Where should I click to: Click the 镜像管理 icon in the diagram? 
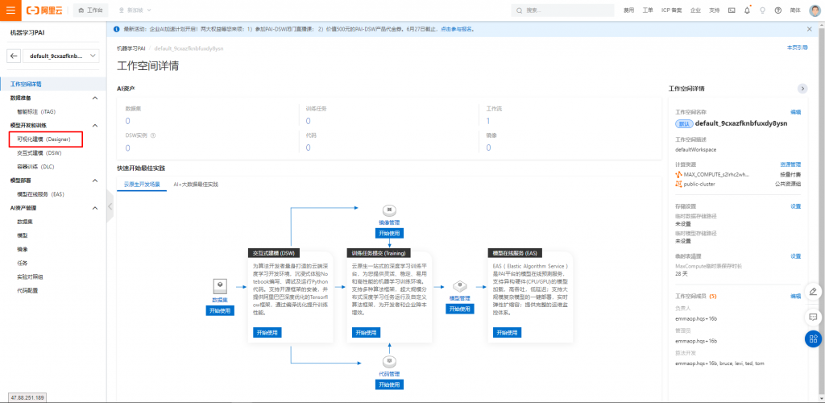click(389, 210)
